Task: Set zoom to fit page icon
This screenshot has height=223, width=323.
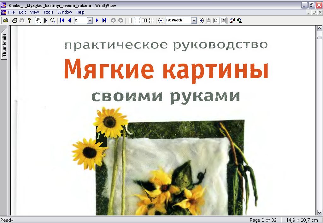Action: click(216, 20)
